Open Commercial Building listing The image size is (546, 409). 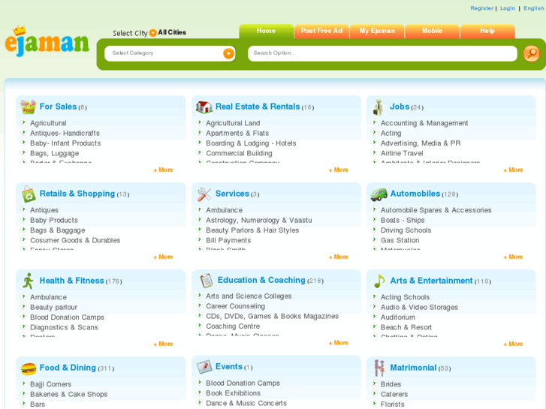(240, 154)
